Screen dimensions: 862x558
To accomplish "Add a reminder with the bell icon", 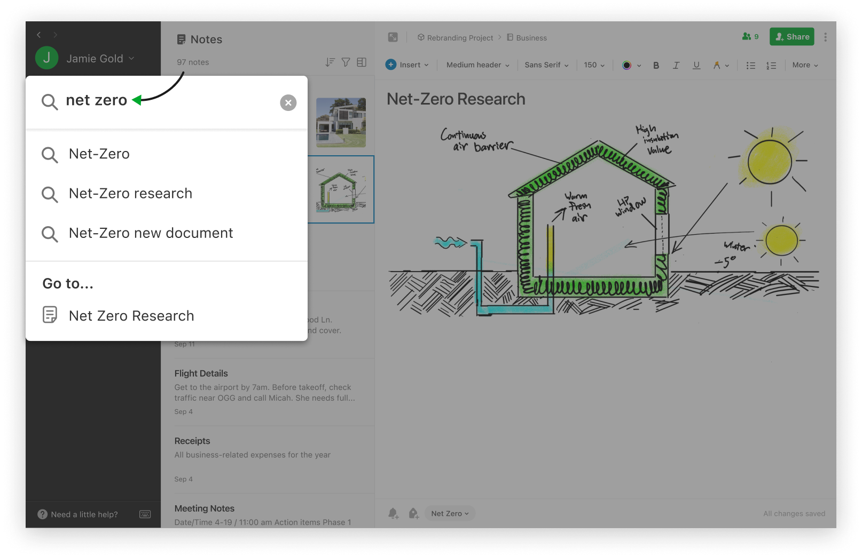I will (393, 513).
